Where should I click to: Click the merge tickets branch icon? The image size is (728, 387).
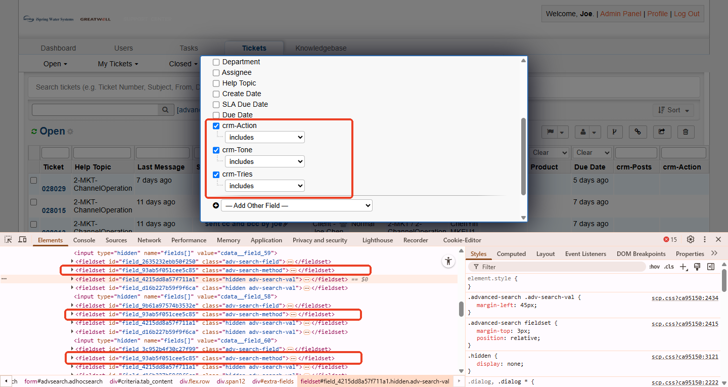[x=614, y=132]
